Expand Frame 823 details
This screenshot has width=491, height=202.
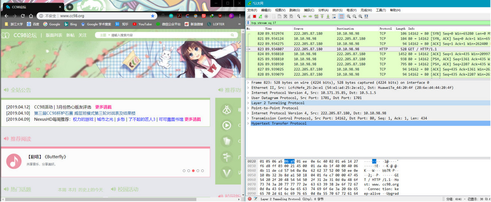[x=248, y=82]
